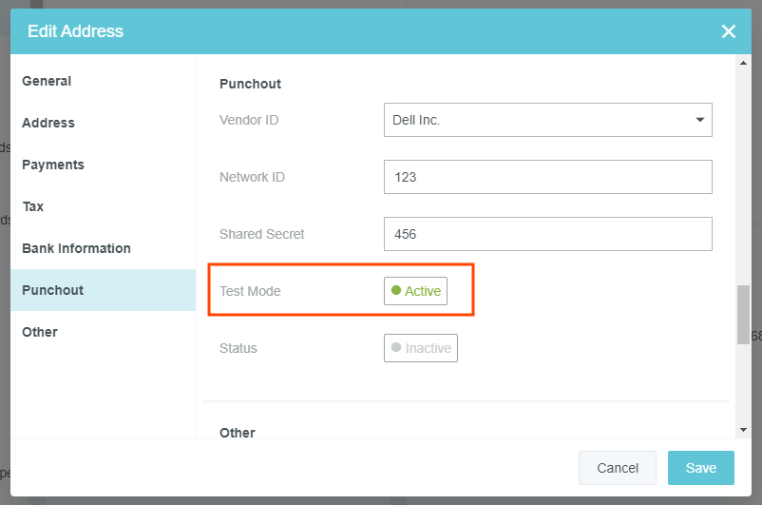Click the vertical scrollbar thumb
The height and width of the screenshot is (505, 762).
[743, 314]
